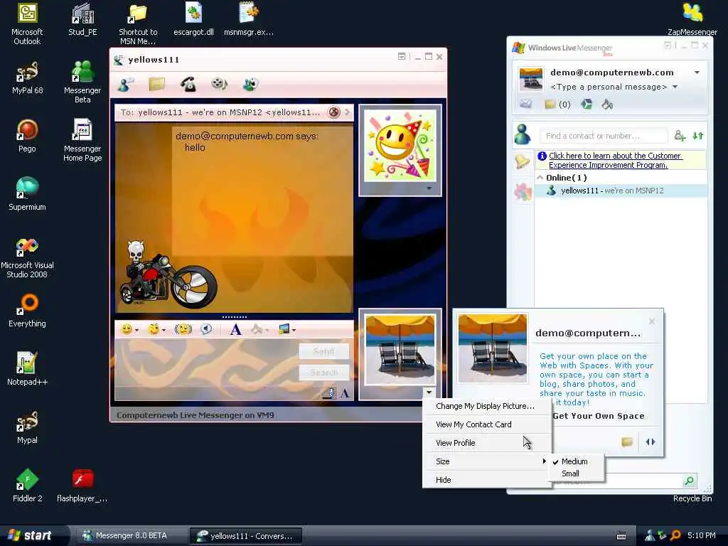The width and height of the screenshot is (728, 546).
Task: Click add a contact icon
Action: [x=680, y=136]
